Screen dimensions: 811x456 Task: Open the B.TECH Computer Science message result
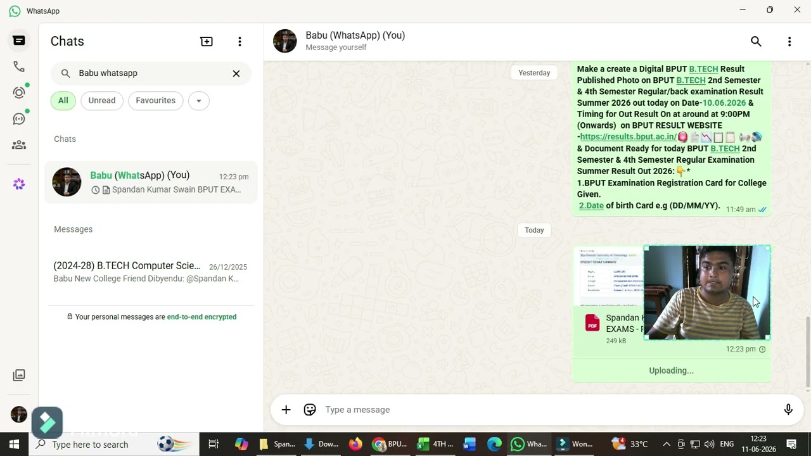point(151,272)
